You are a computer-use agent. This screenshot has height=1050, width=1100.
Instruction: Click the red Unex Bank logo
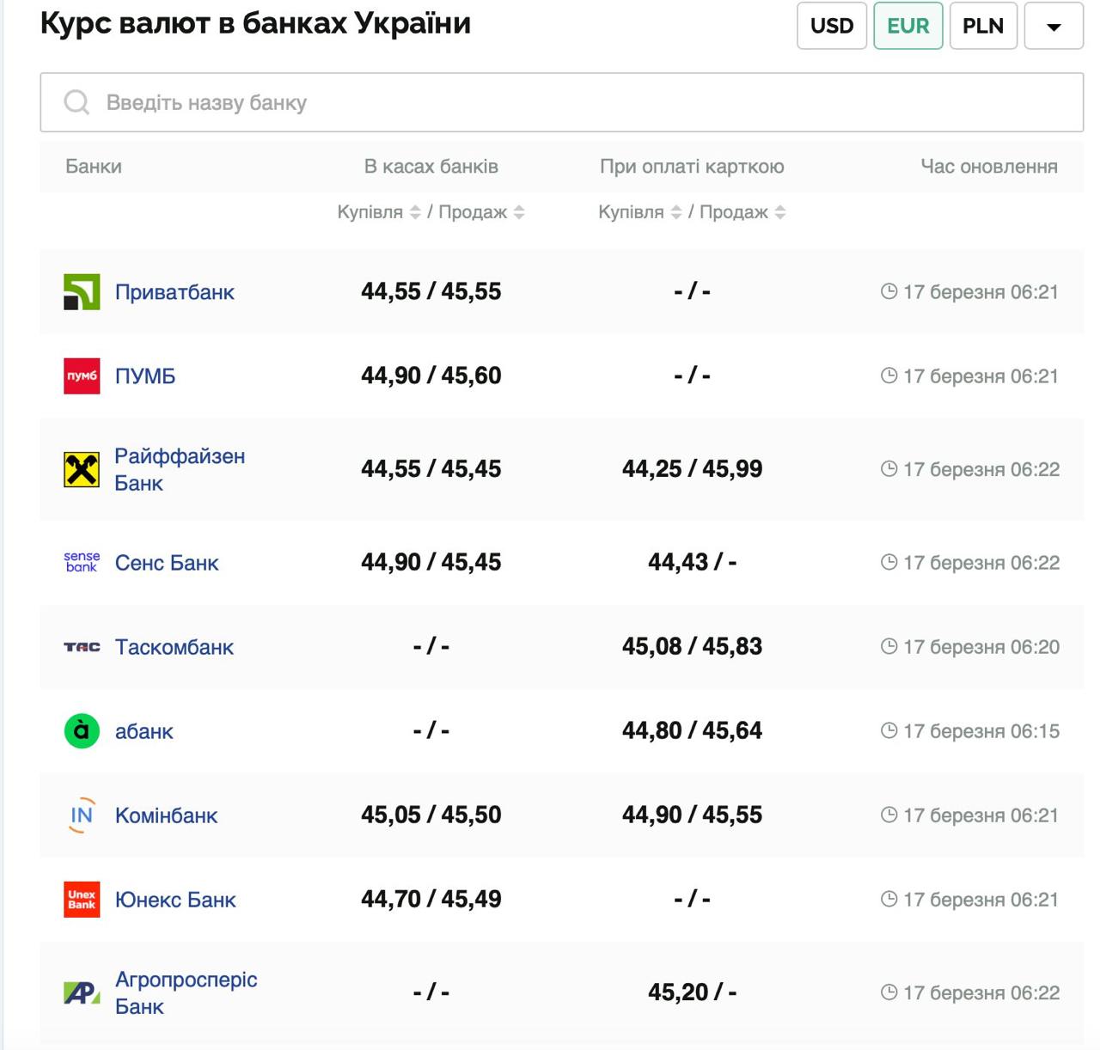click(82, 900)
